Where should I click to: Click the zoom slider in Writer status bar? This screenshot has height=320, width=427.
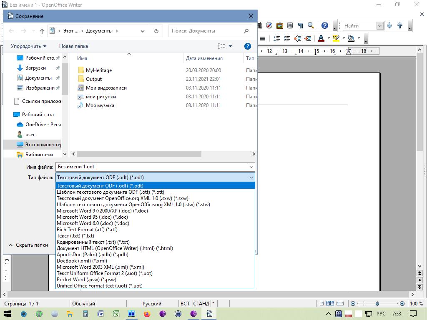point(377,303)
